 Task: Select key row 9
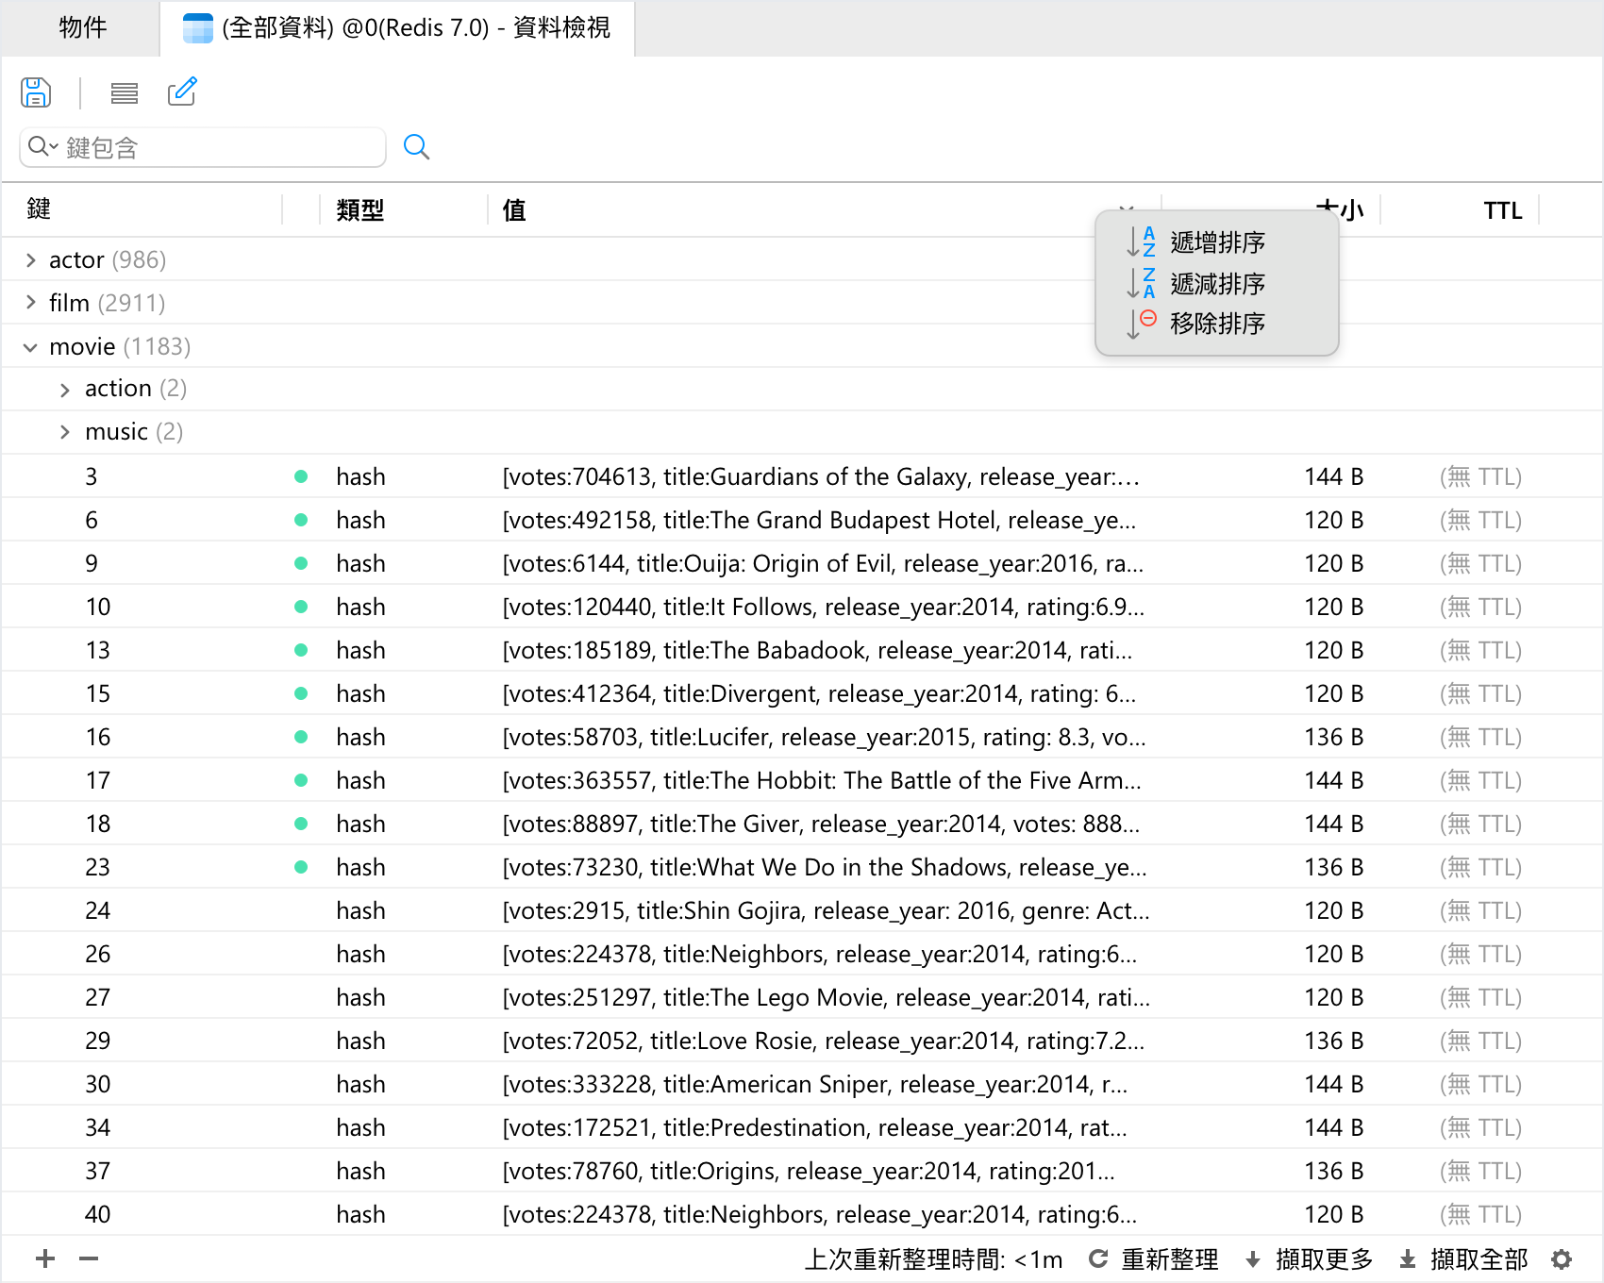pyautogui.click(x=802, y=563)
